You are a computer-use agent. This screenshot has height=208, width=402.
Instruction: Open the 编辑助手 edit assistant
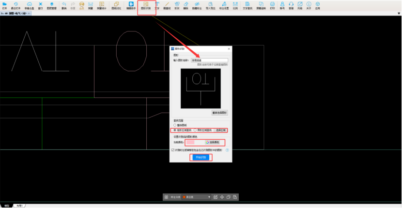[131, 6]
